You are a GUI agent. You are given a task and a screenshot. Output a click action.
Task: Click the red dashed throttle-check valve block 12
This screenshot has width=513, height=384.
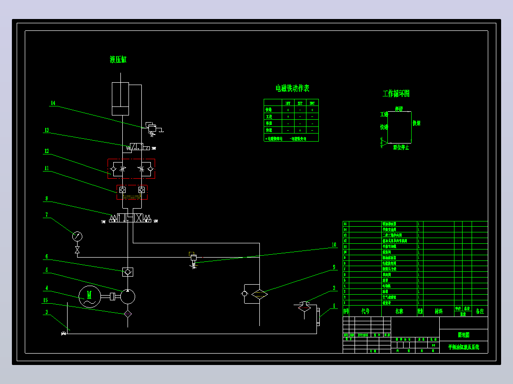tap(131, 169)
